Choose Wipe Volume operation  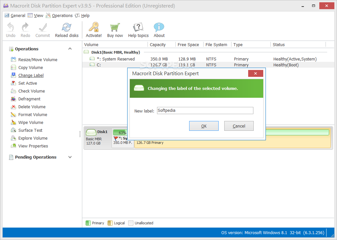[x=27, y=123]
